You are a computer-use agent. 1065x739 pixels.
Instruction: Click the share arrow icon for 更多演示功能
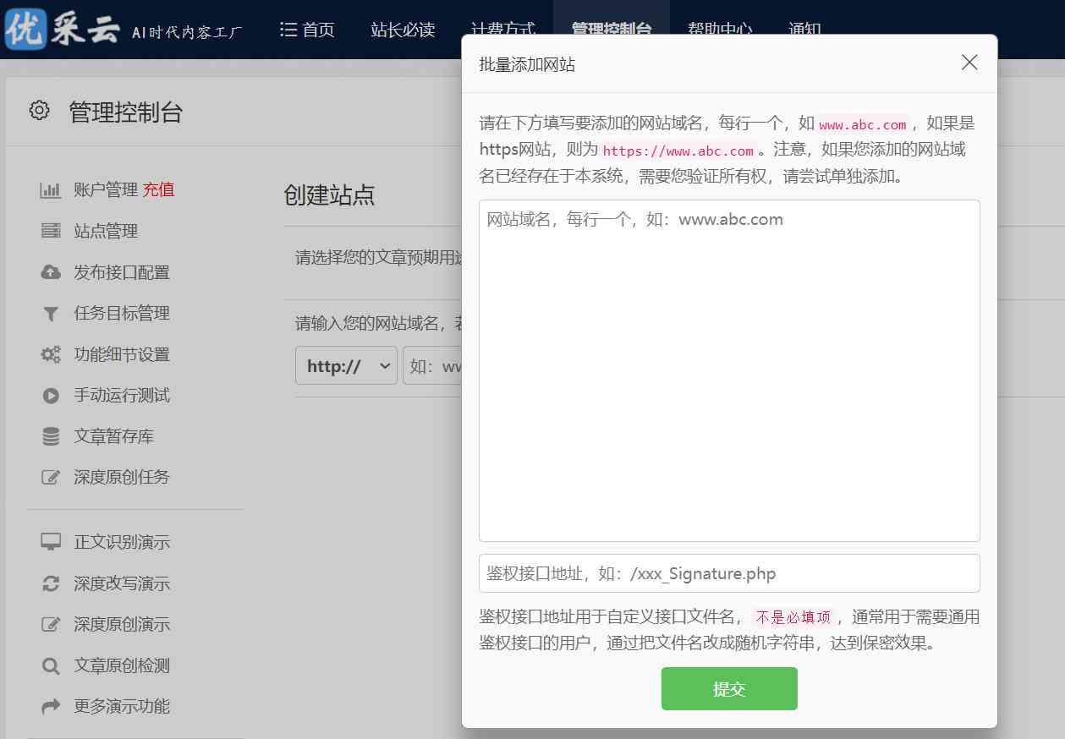(x=51, y=706)
